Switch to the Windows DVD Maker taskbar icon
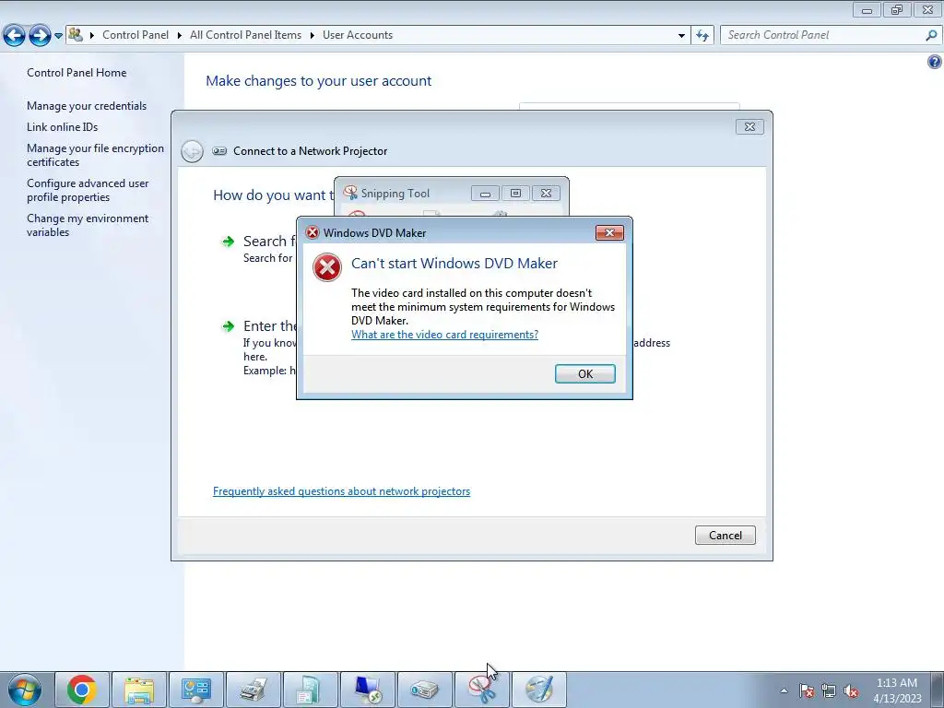944x708 pixels. (x=539, y=690)
